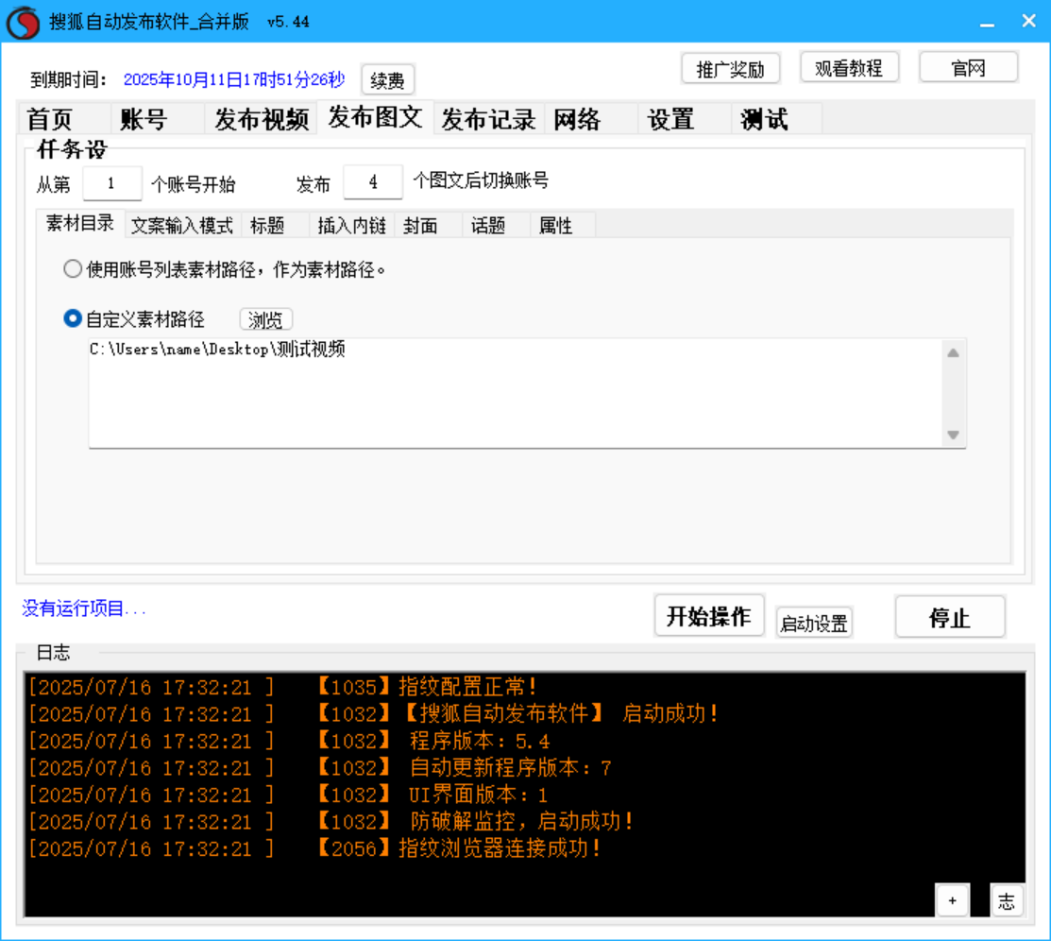The image size is (1051, 941).
Task: Open the 发布记录 tab
Action: pos(488,120)
